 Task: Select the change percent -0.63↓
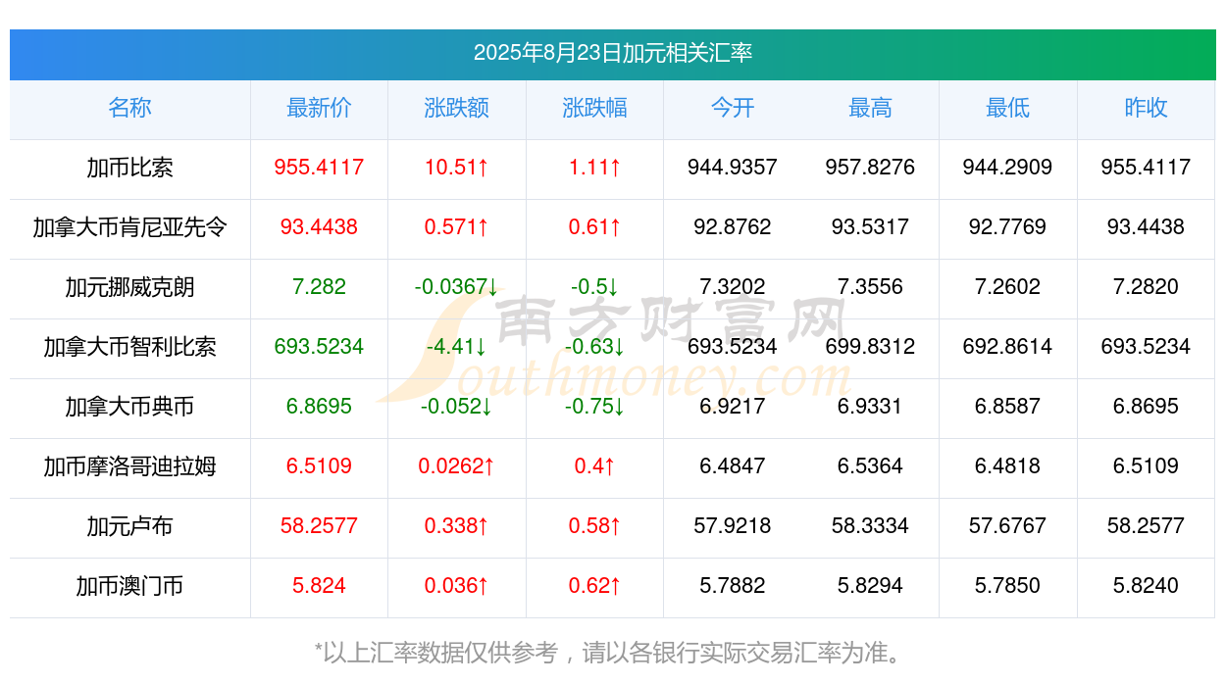coord(594,347)
